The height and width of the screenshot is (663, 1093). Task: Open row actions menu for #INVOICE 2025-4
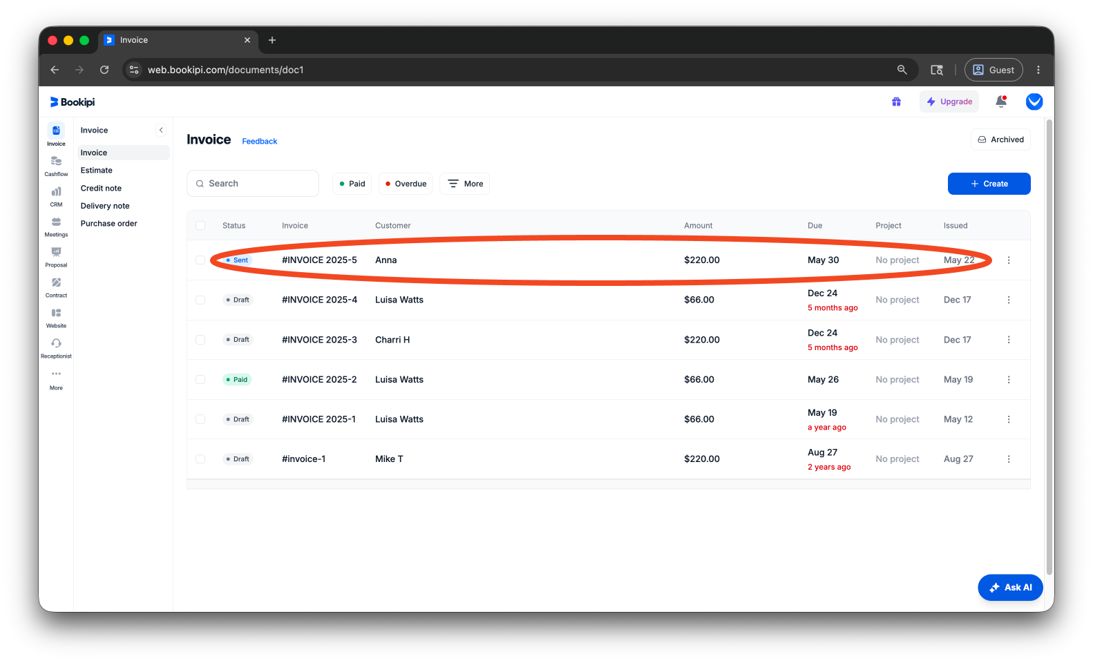[1009, 300]
